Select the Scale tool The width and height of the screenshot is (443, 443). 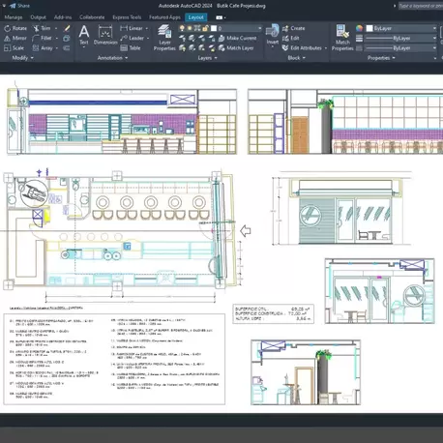14,48
